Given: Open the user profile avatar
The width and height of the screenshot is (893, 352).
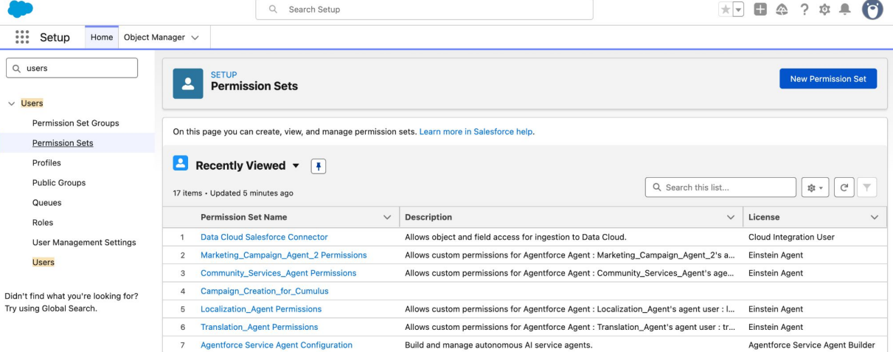Looking at the screenshot, I should tap(872, 10).
